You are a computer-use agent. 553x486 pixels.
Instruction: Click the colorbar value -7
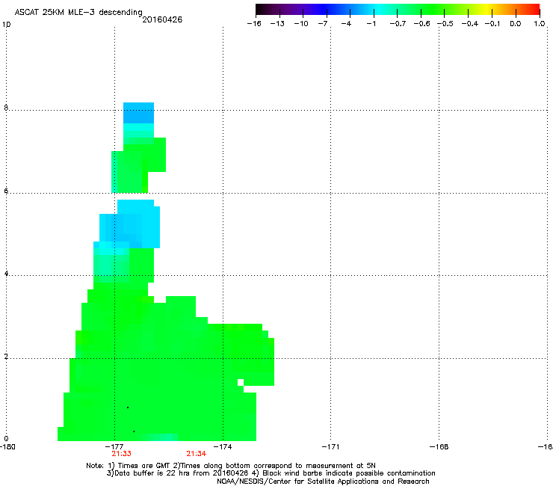point(323,24)
